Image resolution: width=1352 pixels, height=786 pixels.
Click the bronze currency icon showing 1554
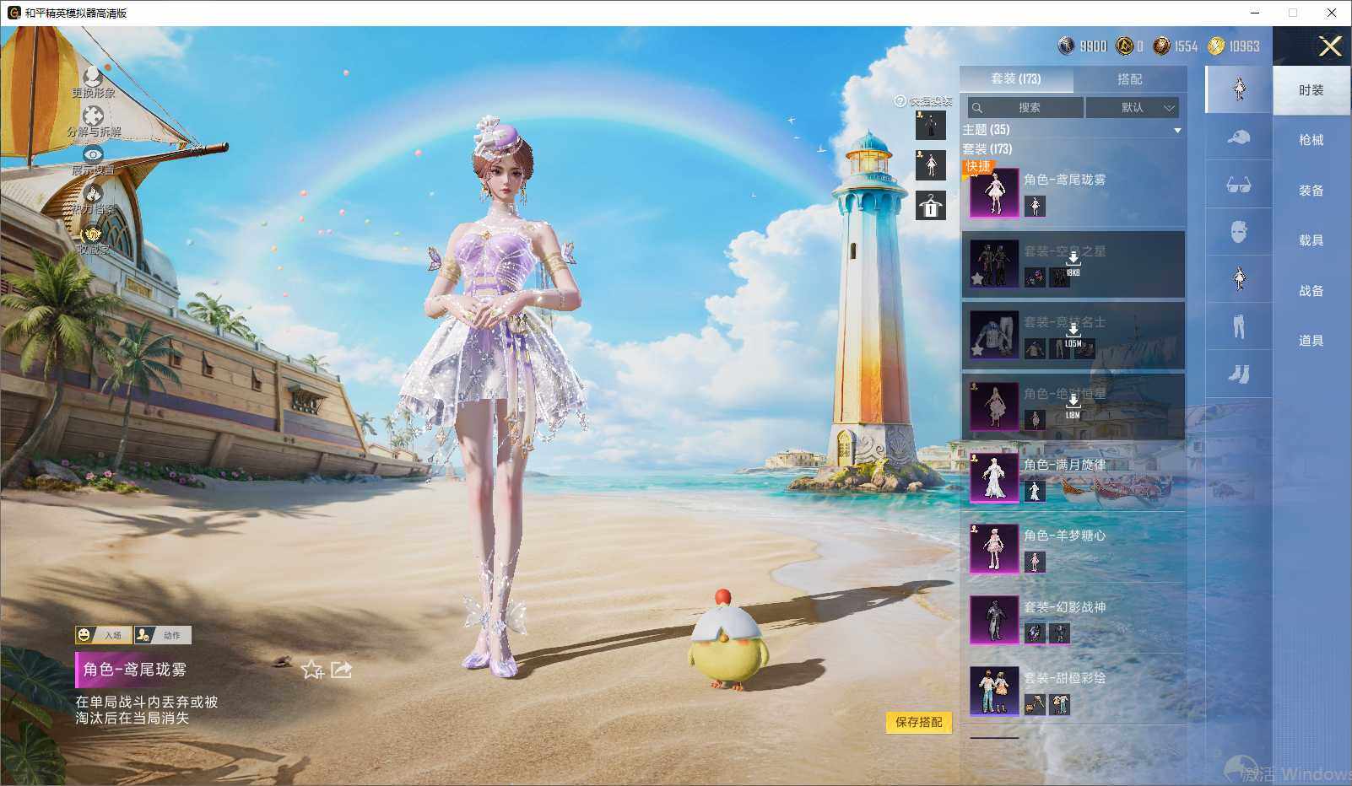[1162, 46]
